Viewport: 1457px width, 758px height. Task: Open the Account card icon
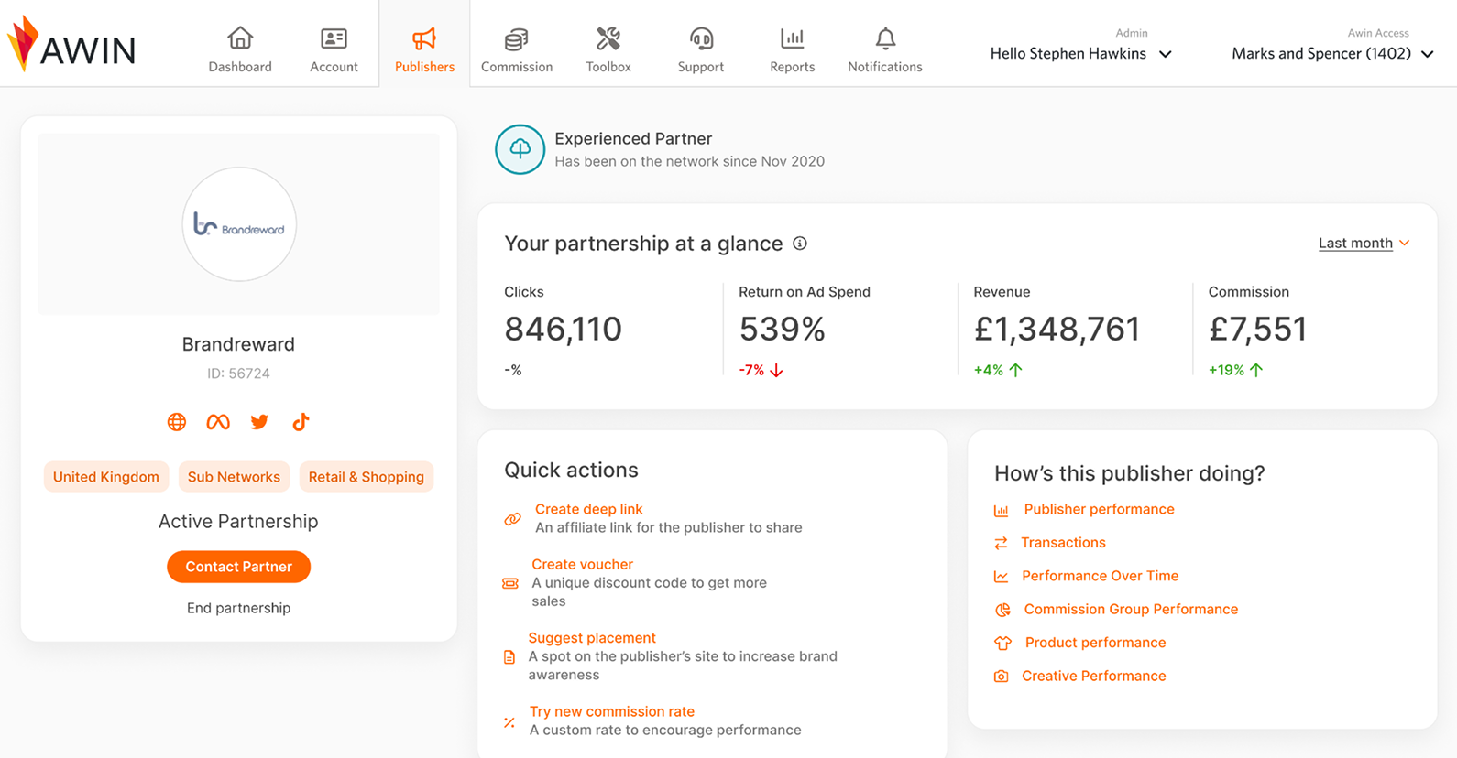coord(334,38)
